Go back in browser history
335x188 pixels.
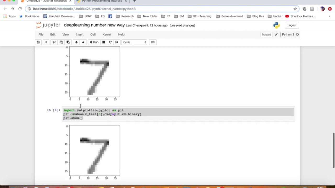click(x=5, y=9)
